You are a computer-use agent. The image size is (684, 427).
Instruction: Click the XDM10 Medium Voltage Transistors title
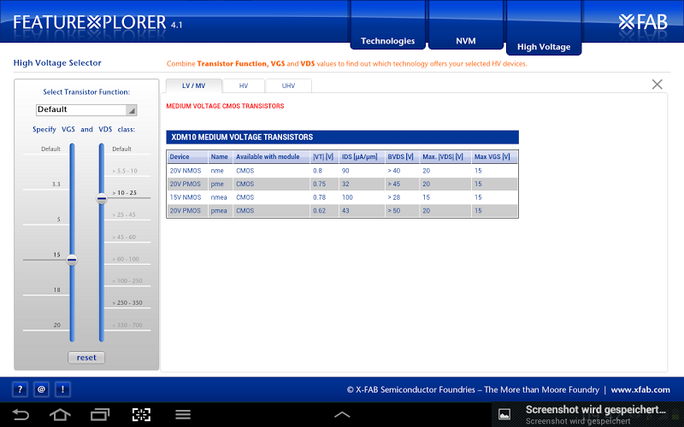[242, 137]
